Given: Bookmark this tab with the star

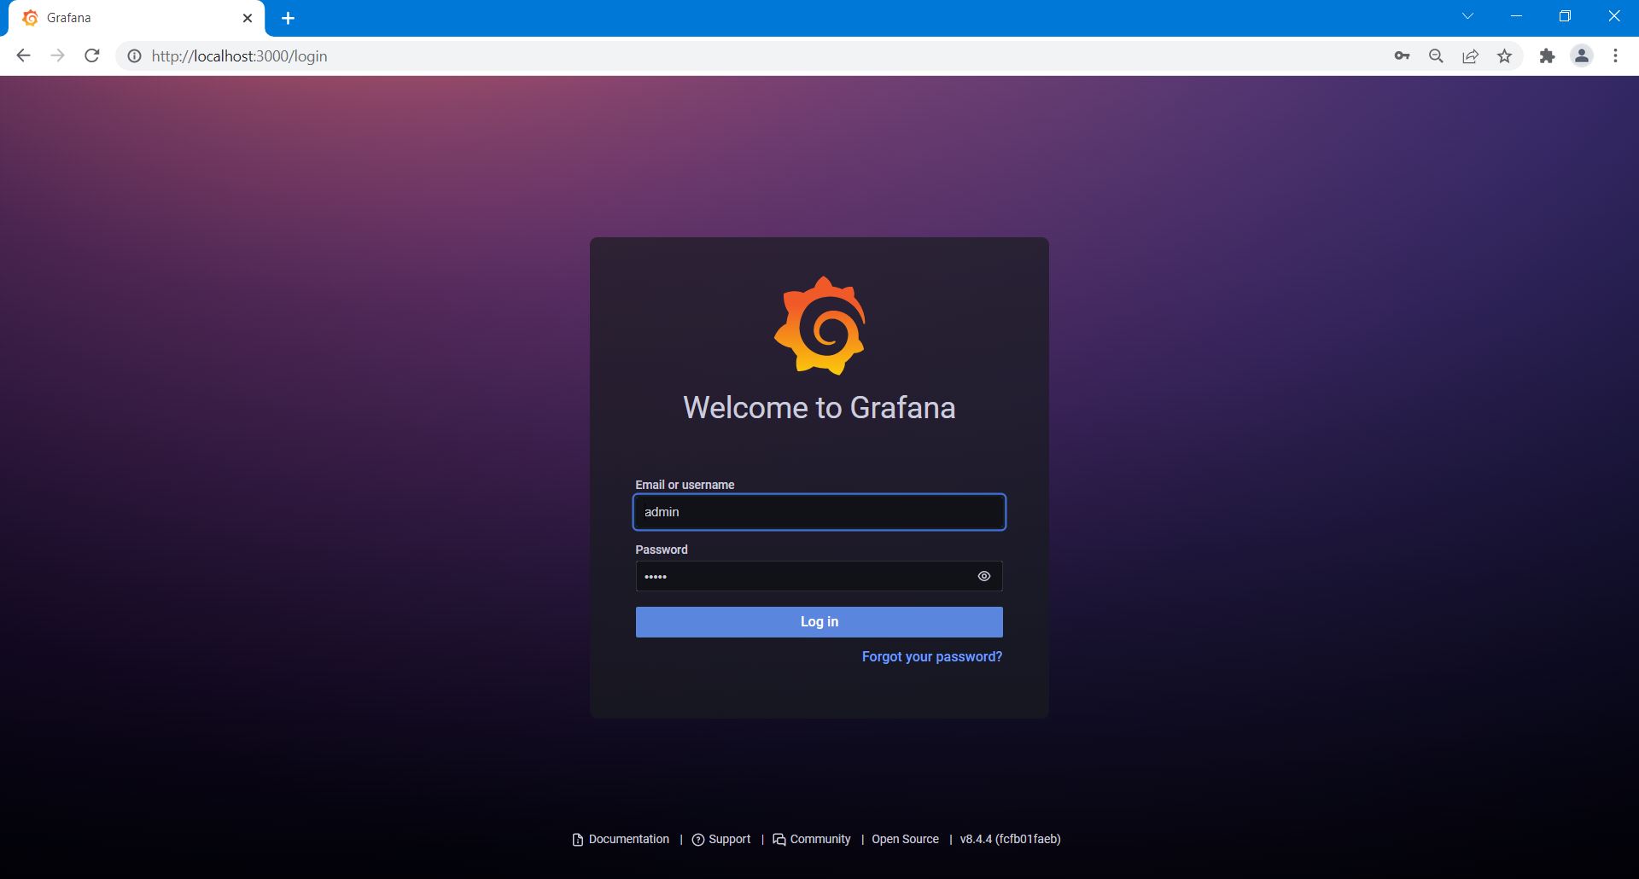Looking at the screenshot, I should tap(1504, 56).
